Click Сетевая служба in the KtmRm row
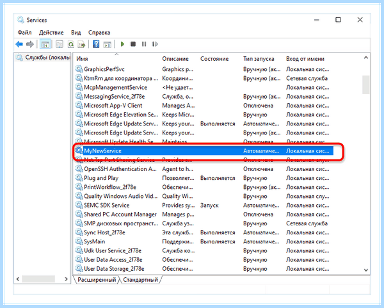The width and height of the screenshot is (384, 308). (x=307, y=78)
